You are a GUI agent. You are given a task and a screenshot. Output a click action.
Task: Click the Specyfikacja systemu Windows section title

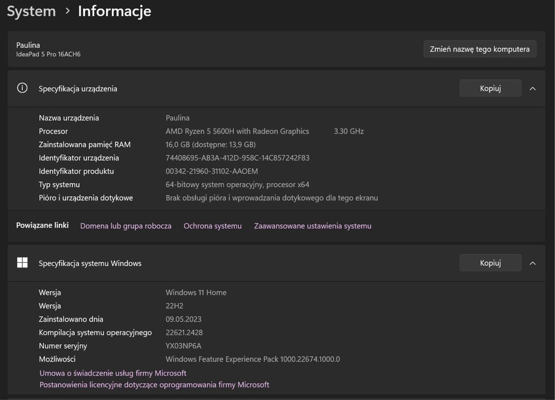[90, 263]
